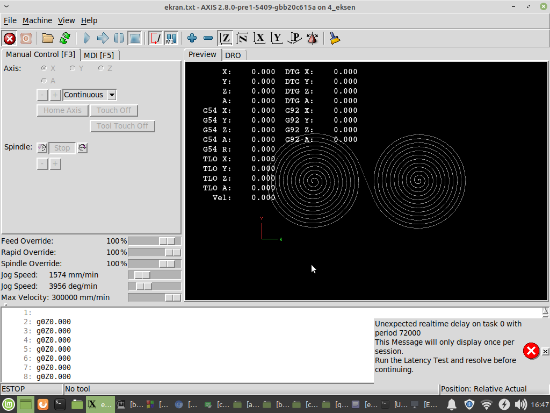
Task: Open Firefox from the taskbar
Action: (x=43, y=404)
